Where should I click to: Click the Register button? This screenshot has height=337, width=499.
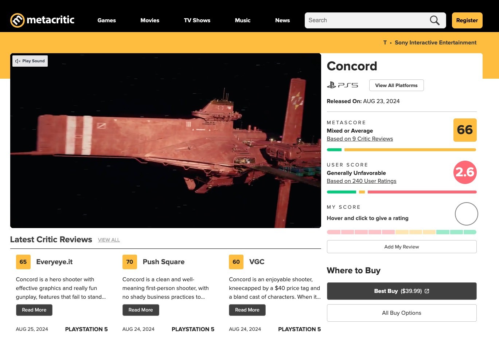(x=467, y=20)
